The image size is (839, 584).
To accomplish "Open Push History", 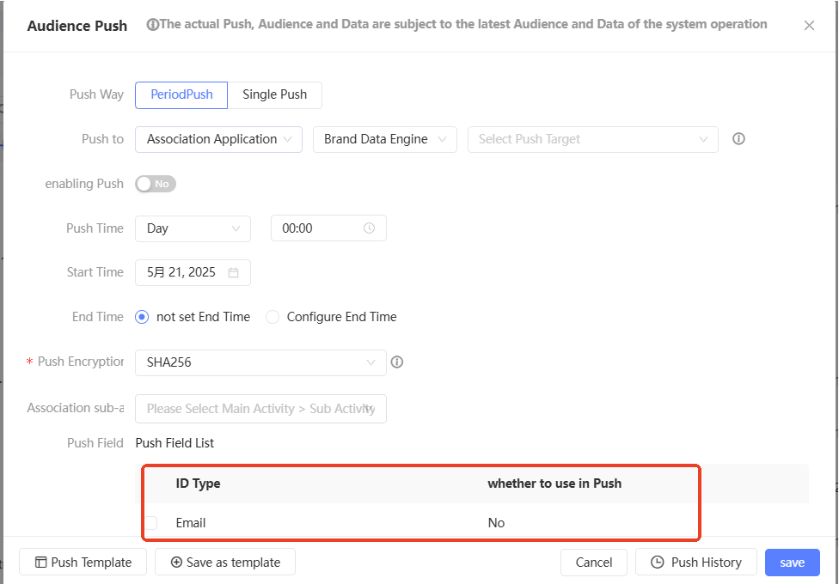I will pos(695,563).
